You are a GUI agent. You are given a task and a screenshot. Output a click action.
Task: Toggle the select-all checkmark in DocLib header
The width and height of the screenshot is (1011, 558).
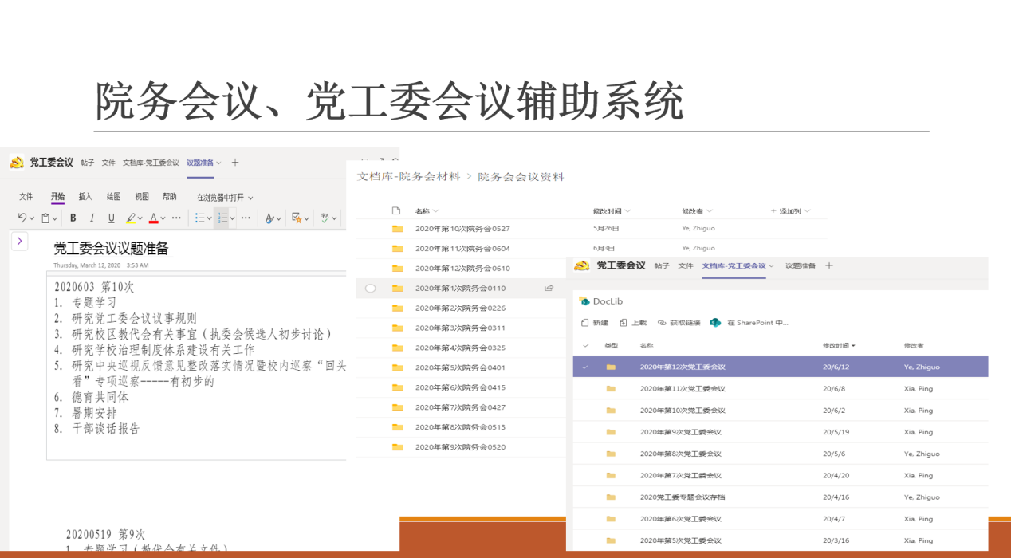(x=586, y=345)
